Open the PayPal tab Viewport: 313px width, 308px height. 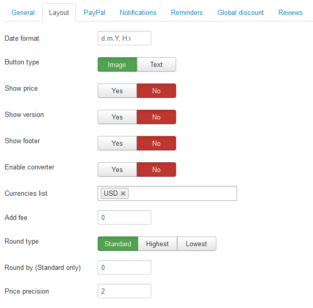point(95,12)
